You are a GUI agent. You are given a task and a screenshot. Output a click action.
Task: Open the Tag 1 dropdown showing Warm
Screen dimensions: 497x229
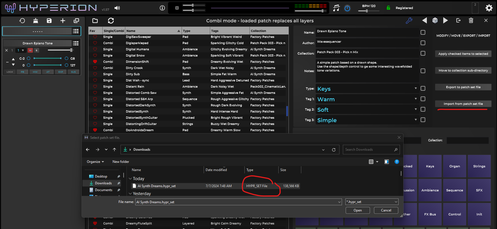tap(367, 99)
